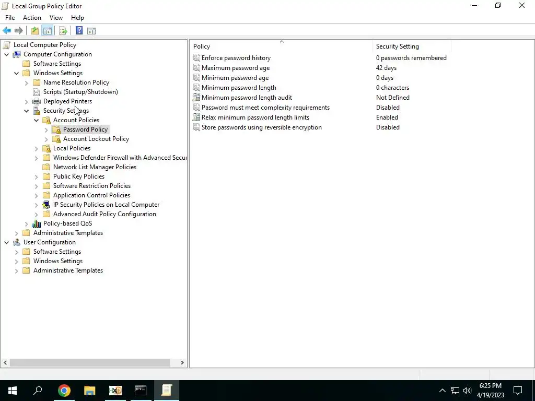
Task: Click the Deployed Printers printer icon
Action: [x=37, y=101]
